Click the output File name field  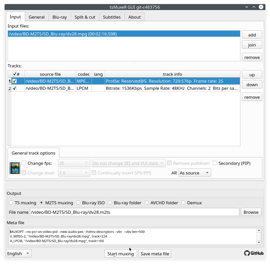[x=134, y=212]
